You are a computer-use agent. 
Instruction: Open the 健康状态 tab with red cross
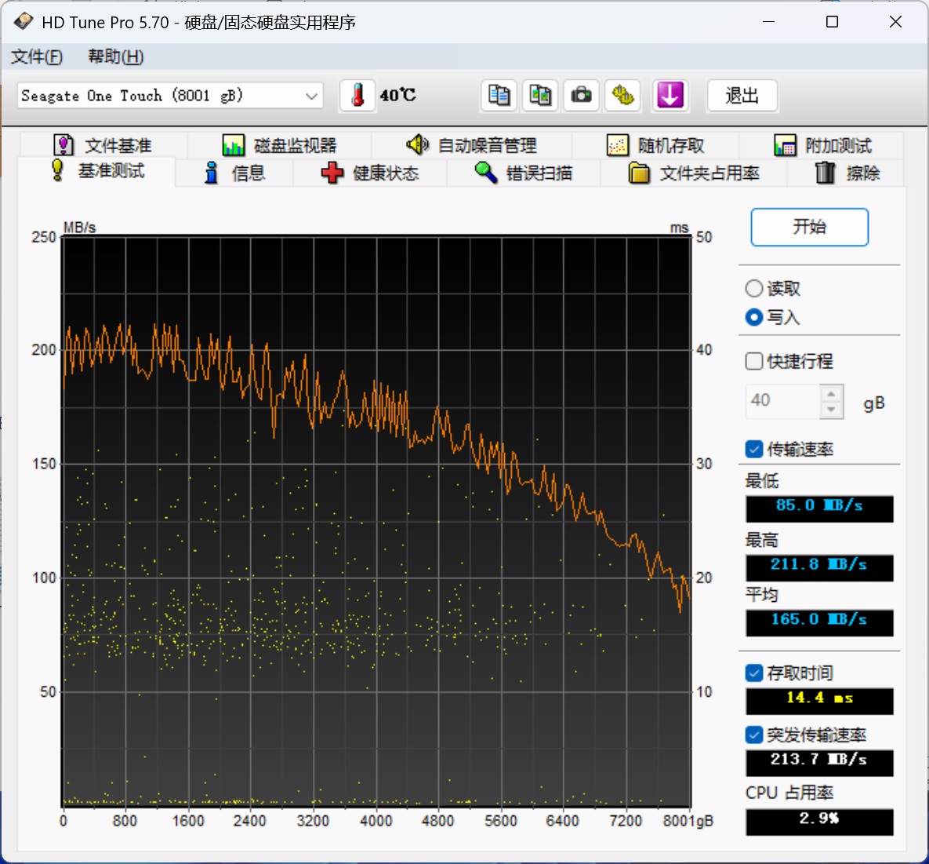(x=370, y=173)
